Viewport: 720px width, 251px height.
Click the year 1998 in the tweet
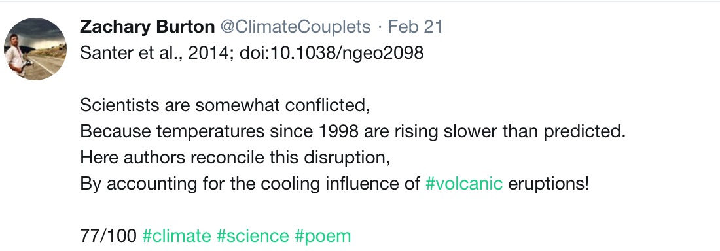tap(338, 132)
